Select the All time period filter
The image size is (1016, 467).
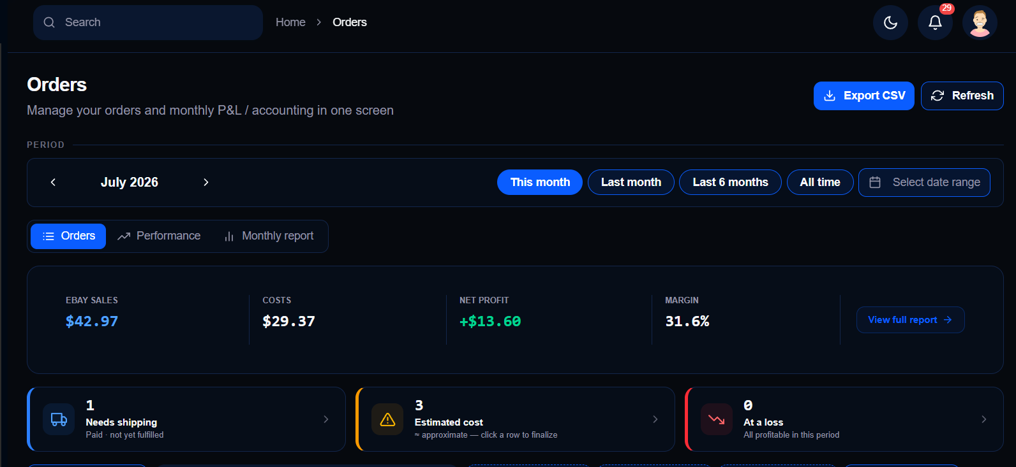pyautogui.click(x=820, y=182)
